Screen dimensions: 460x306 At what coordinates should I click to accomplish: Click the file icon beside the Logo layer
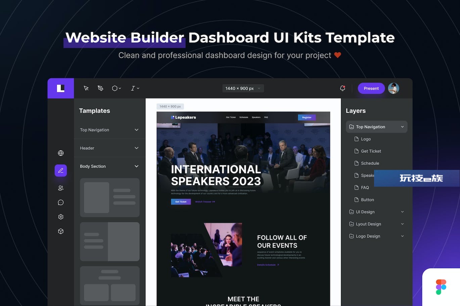tap(357, 139)
